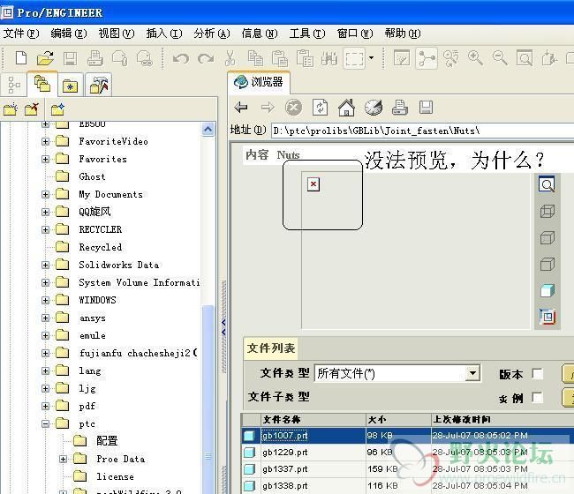Go back in the embedded browser
Image resolution: width=574 pixels, height=494 pixels.
tap(241, 108)
